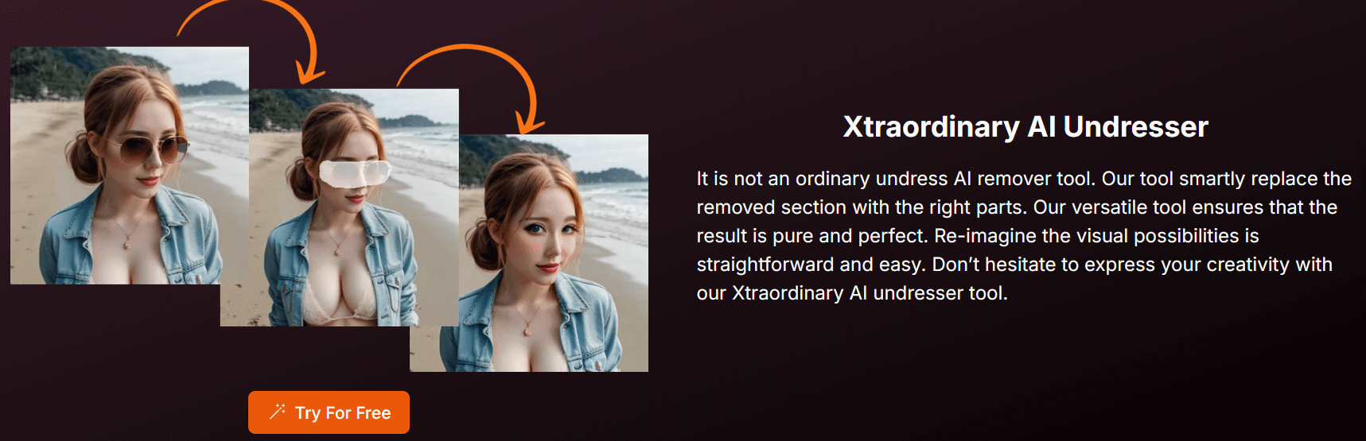This screenshot has width=1366, height=441.
Task: Click the paragraph line starting 'It is not'
Action: (x=1024, y=179)
